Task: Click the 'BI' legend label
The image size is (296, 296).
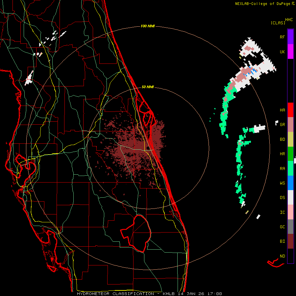Action: [282, 241]
